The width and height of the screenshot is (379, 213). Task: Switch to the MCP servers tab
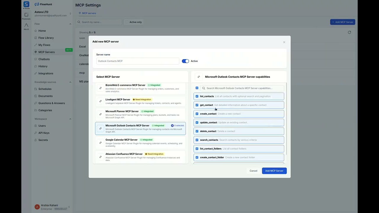(87, 13)
